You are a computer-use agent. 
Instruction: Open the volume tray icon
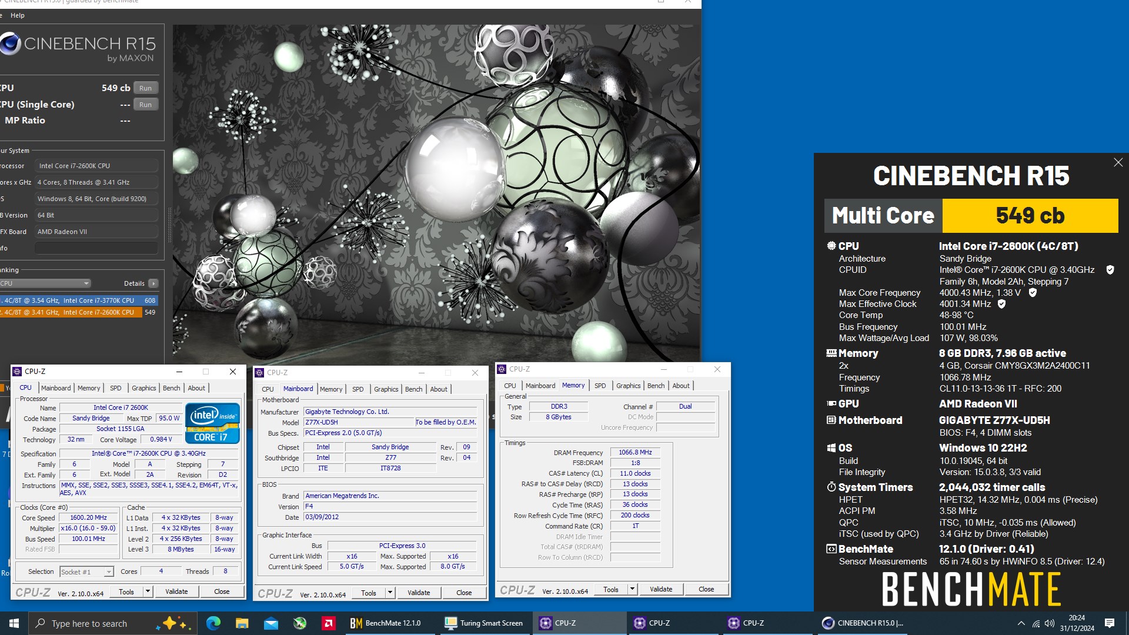click(x=1050, y=623)
